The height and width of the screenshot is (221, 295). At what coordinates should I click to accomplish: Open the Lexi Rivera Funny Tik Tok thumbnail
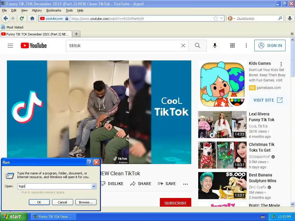pos(222,125)
